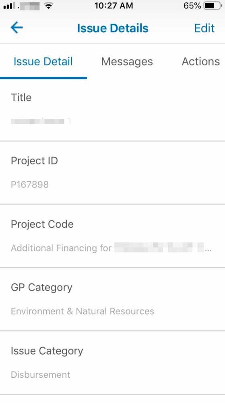
Task: Tap the Issue Category label
Action: tap(47, 351)
